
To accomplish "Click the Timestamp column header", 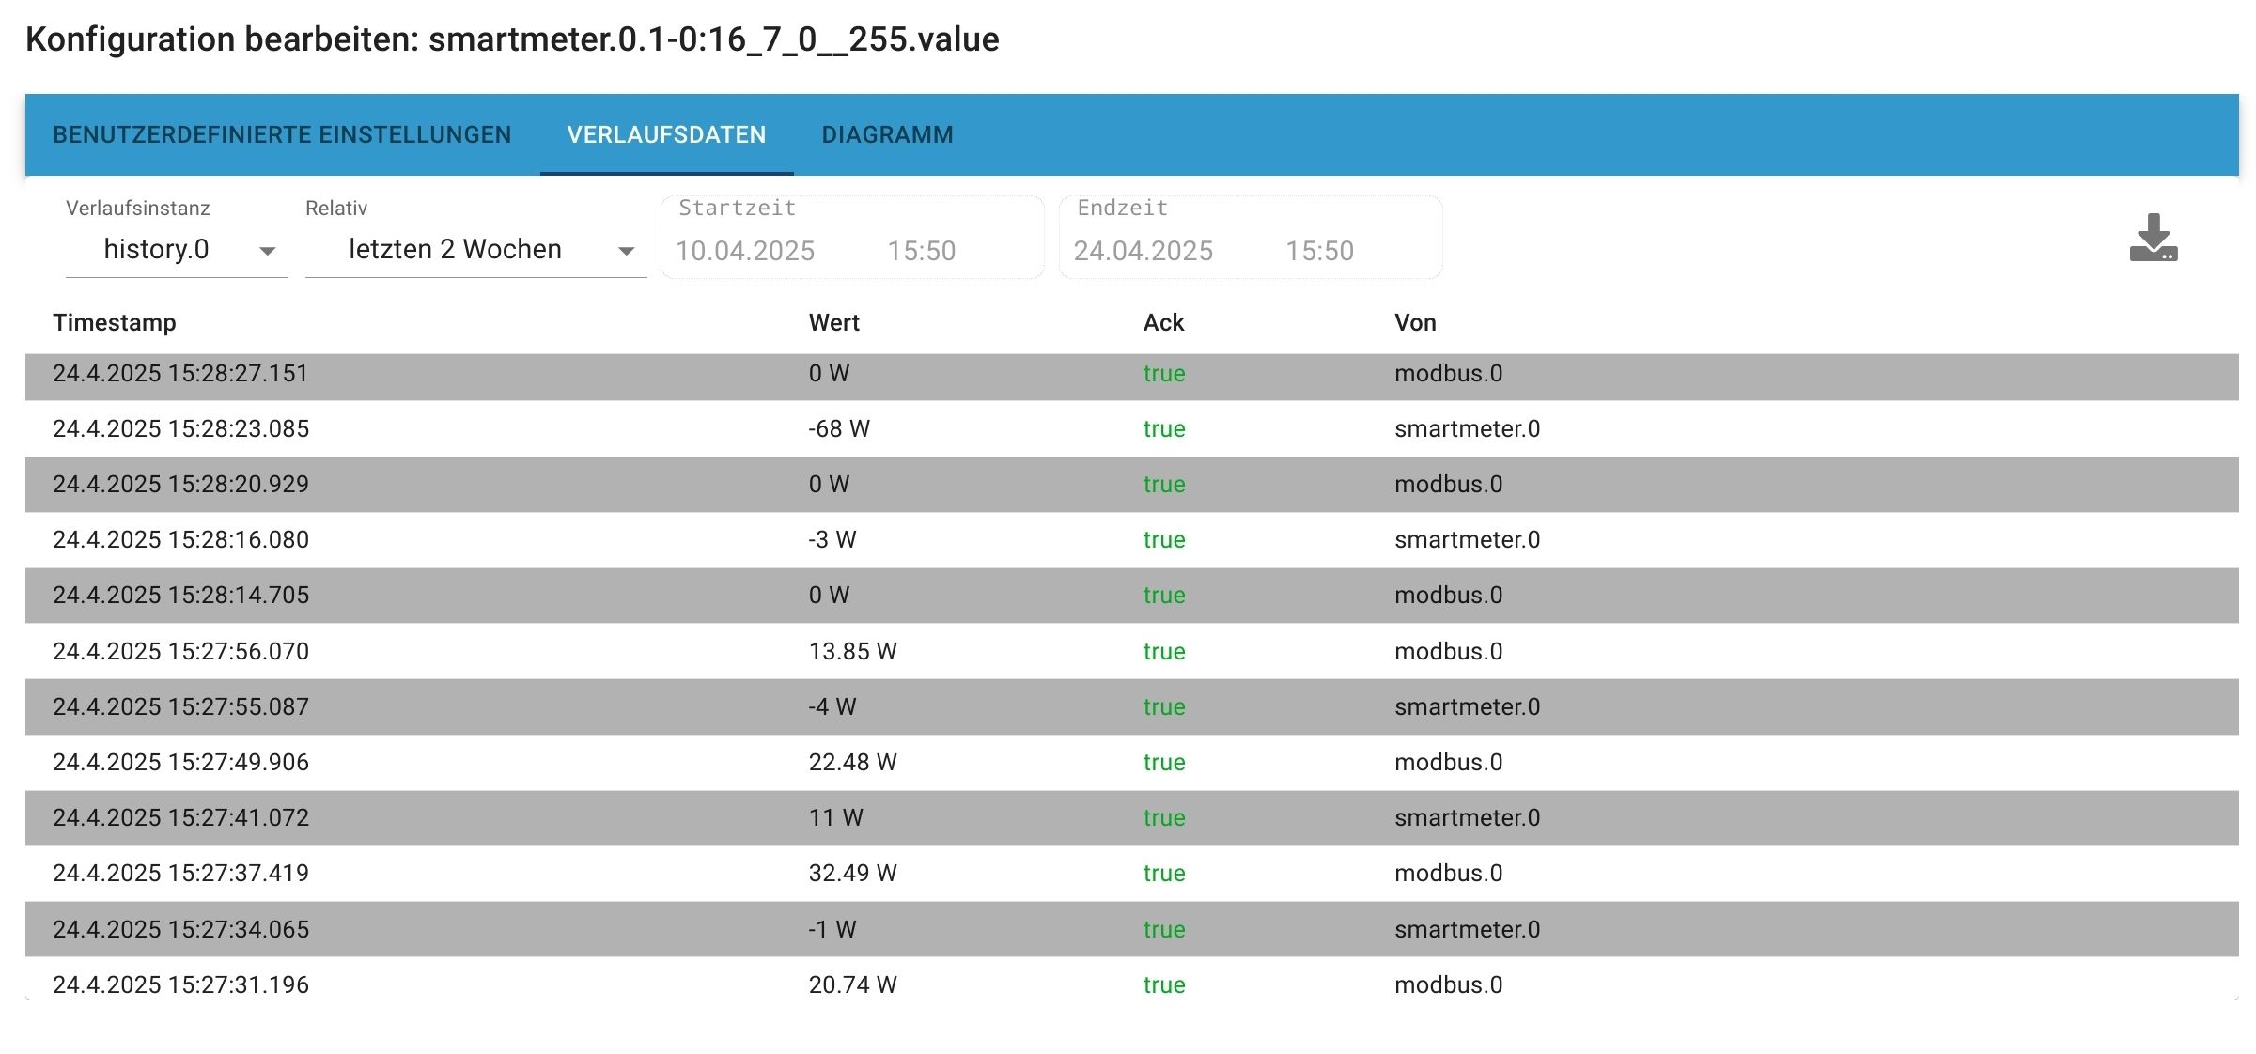I will pyautogui.click(x=115, y=322).
